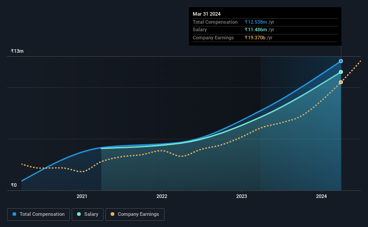Image resolution: width=368 pixels, height=227 pixels.
Task: Click the ₹0 y-axis label
Action: coord(14,185)
